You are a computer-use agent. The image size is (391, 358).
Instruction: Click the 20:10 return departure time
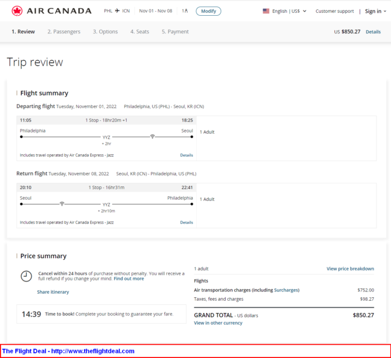tap(26, 187)
